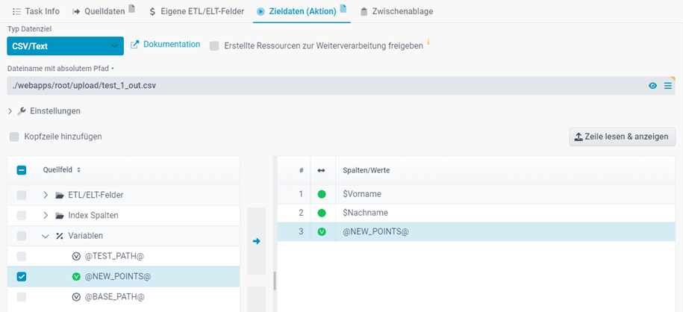This screenshot has height=312, width=683.
Task: Select @NEW_POINTS@ in Spalten/Werte list
Action: tap(376, 232)
